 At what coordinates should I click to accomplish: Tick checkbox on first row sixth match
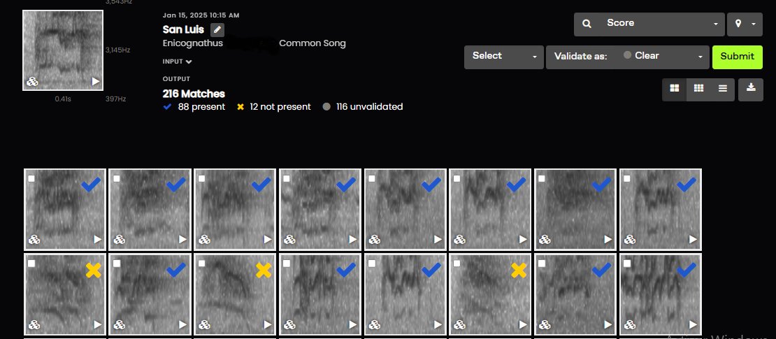tap(457, 179)
